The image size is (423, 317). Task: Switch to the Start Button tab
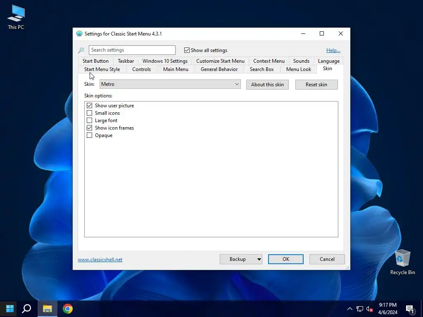pyautogui.click(x=95, y=61)
